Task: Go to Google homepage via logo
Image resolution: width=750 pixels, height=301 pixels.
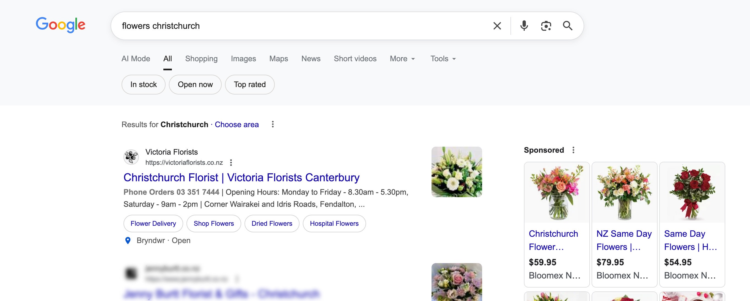Action: [61, 25]
